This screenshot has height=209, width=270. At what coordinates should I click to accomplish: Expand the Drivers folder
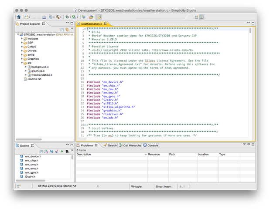(22, 51)
